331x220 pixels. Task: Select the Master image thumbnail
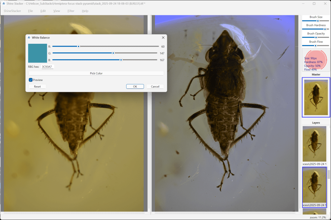pyautogui.click(x=316, y=97)
